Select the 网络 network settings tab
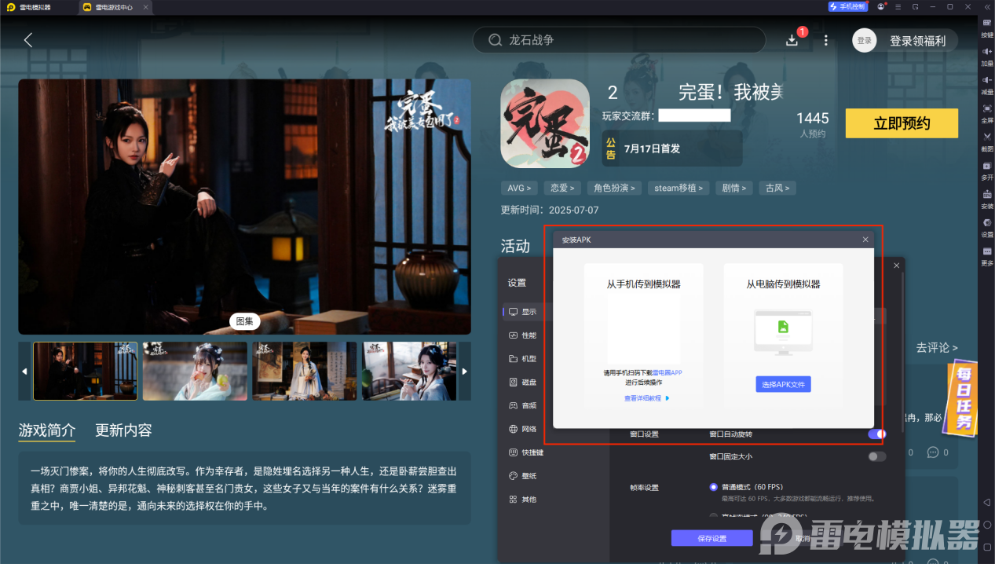Image resolution: width=995 pixels, height=564 pixels. (x=523, y=430)
